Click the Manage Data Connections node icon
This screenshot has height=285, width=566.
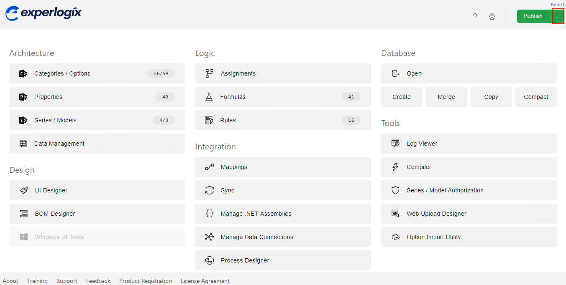click(x=210, y=237)
